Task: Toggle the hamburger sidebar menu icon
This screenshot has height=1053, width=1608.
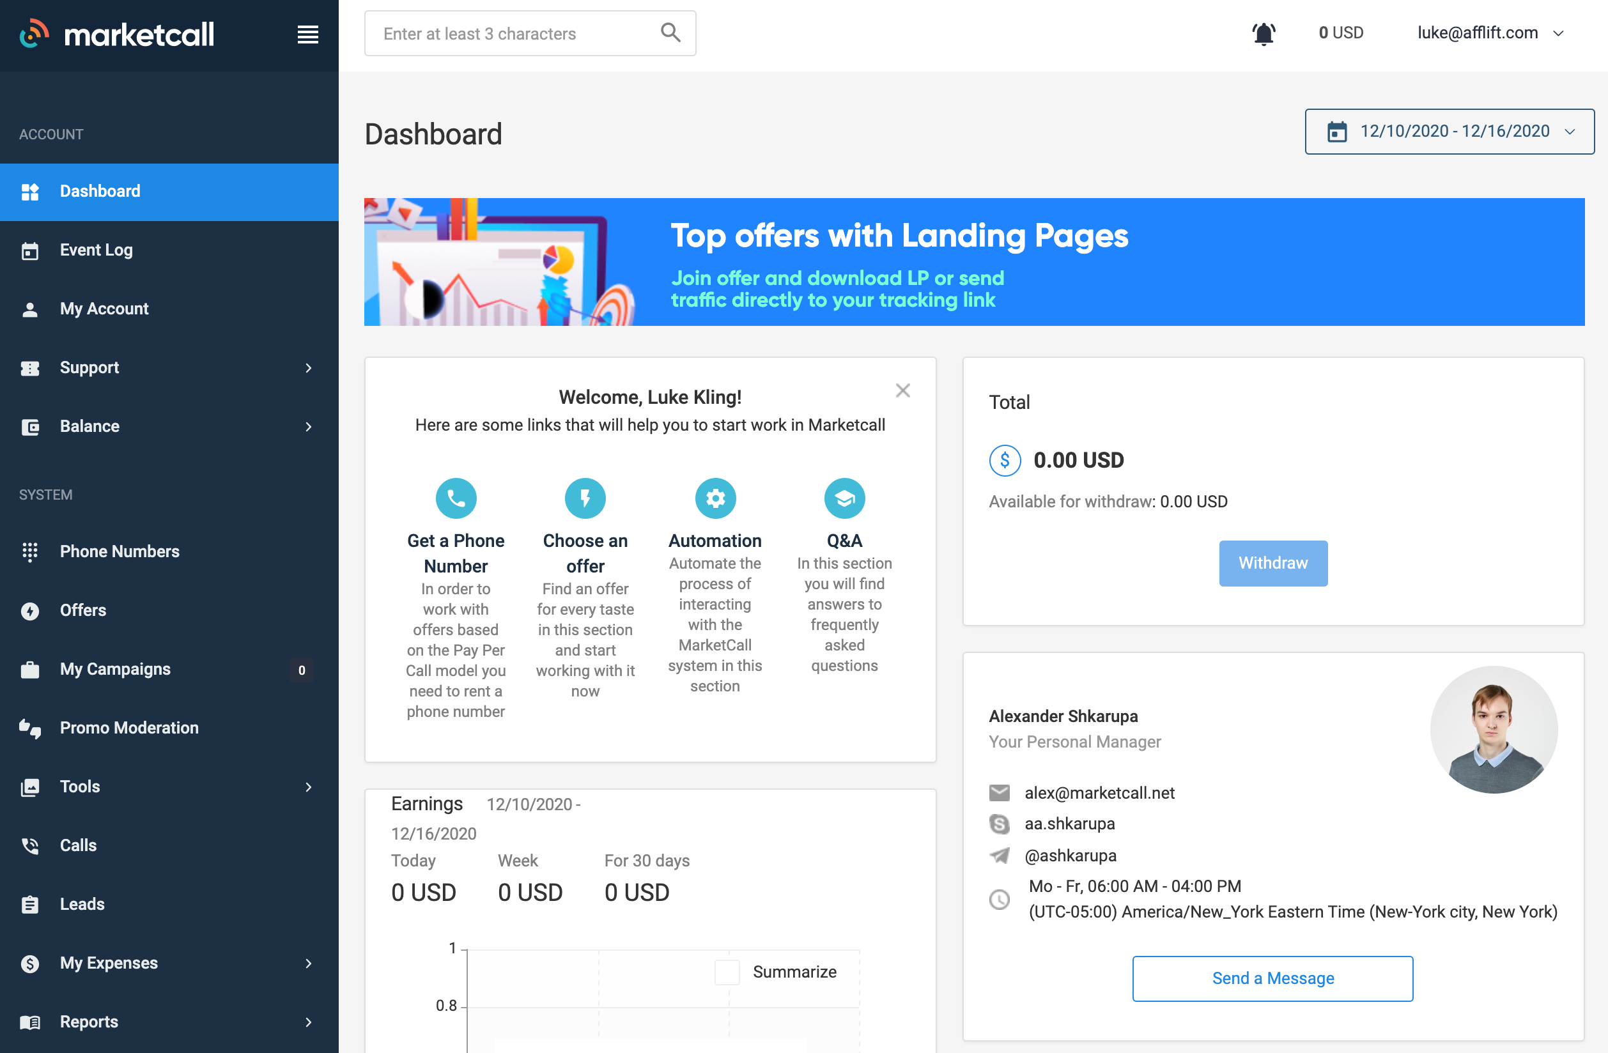Action: point(307,35)
